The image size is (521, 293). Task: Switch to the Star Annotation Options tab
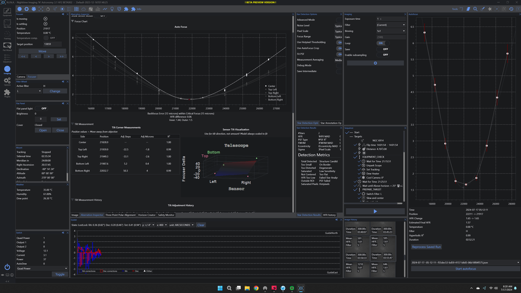331,123
